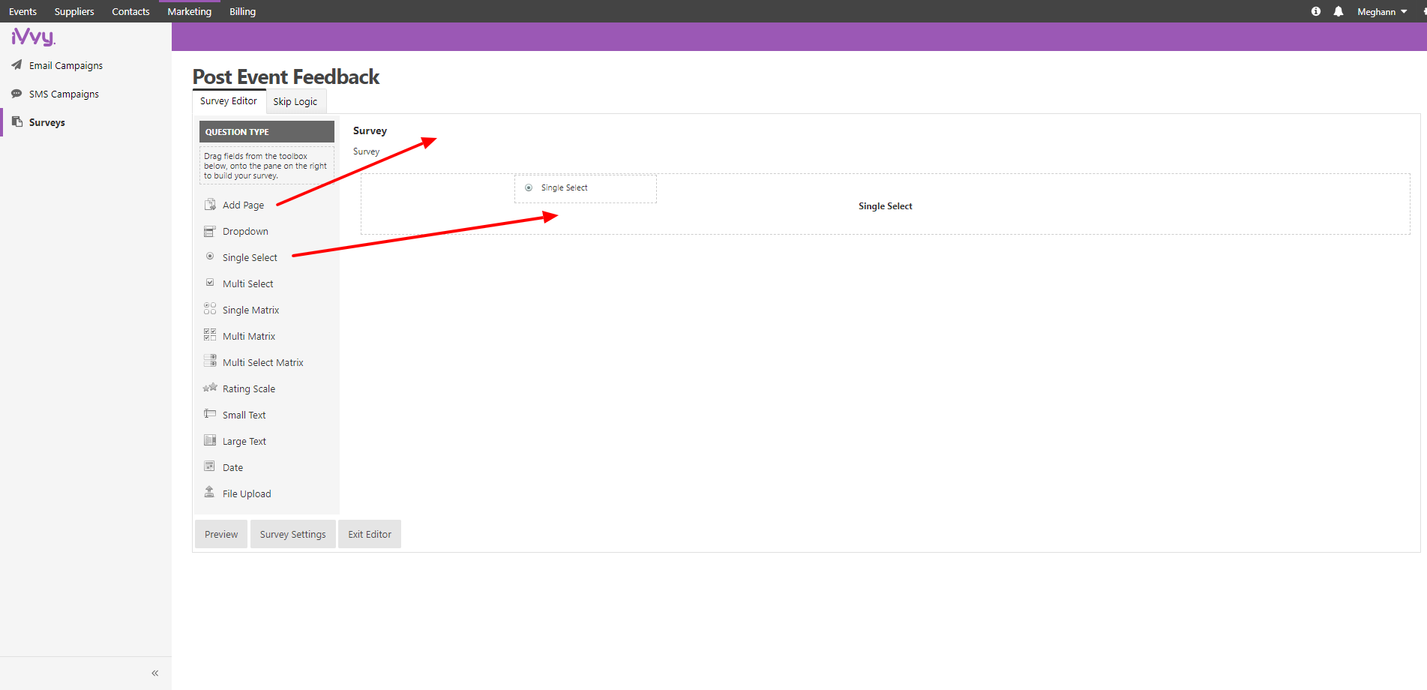The width and height of the screenshot is (1427, 690).
Task: Open the Contacts menu
Action: point(130,11)
